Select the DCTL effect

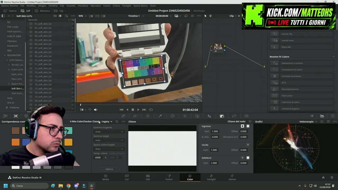tap(302, 83)
